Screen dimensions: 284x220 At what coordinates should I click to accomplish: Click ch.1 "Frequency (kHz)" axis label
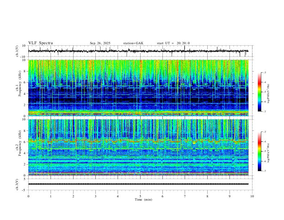coord(20,84)
